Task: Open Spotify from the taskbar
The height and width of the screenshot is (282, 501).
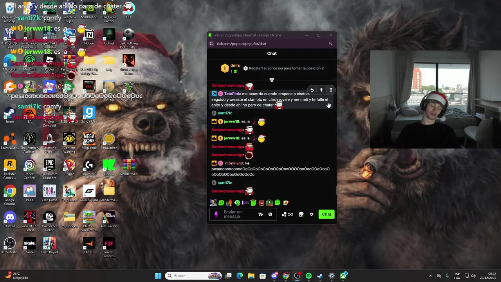Action: [308, 276]
